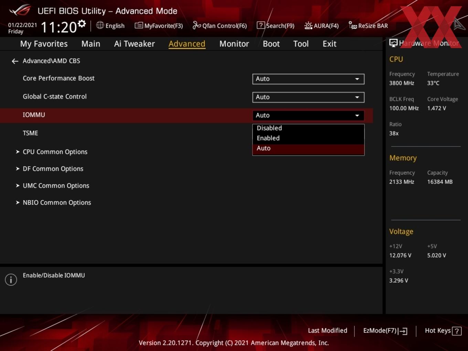Click the +3.3V 3.296 V reading
Image resolution: width=468 pixels, height=351 pixels.
tap(399, 280)
